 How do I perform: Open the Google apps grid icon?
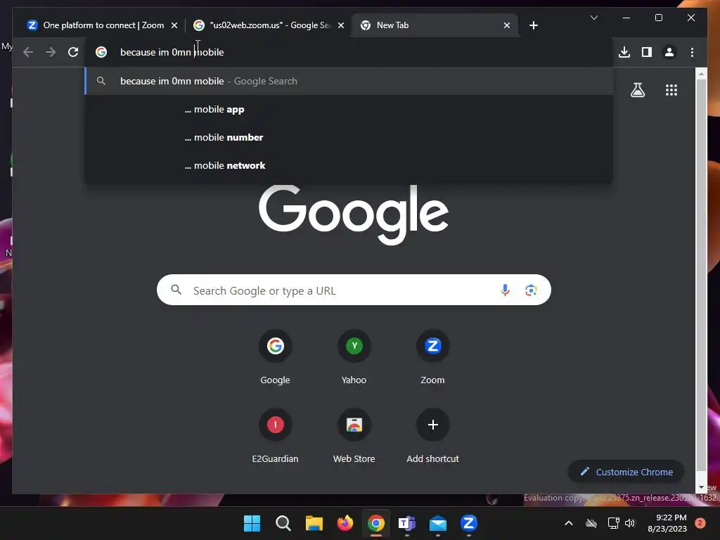pyautogui.click(x=671, y=90)
